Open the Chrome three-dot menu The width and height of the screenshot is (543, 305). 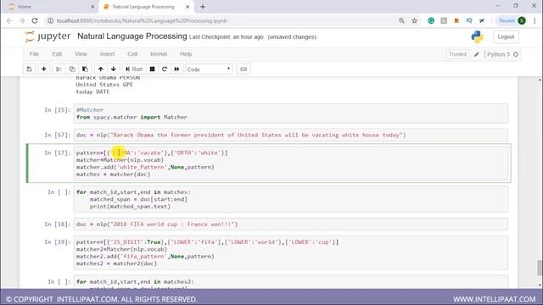pyautogui.click(x=535, y=20)
